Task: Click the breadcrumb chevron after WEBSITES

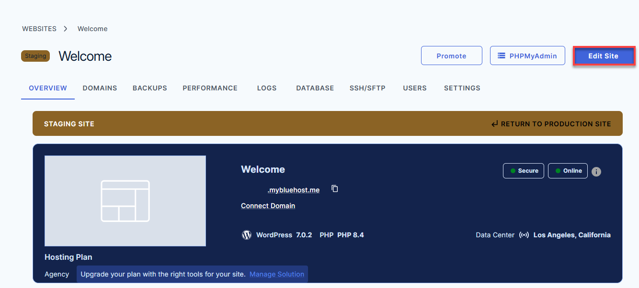Action: 66,29
